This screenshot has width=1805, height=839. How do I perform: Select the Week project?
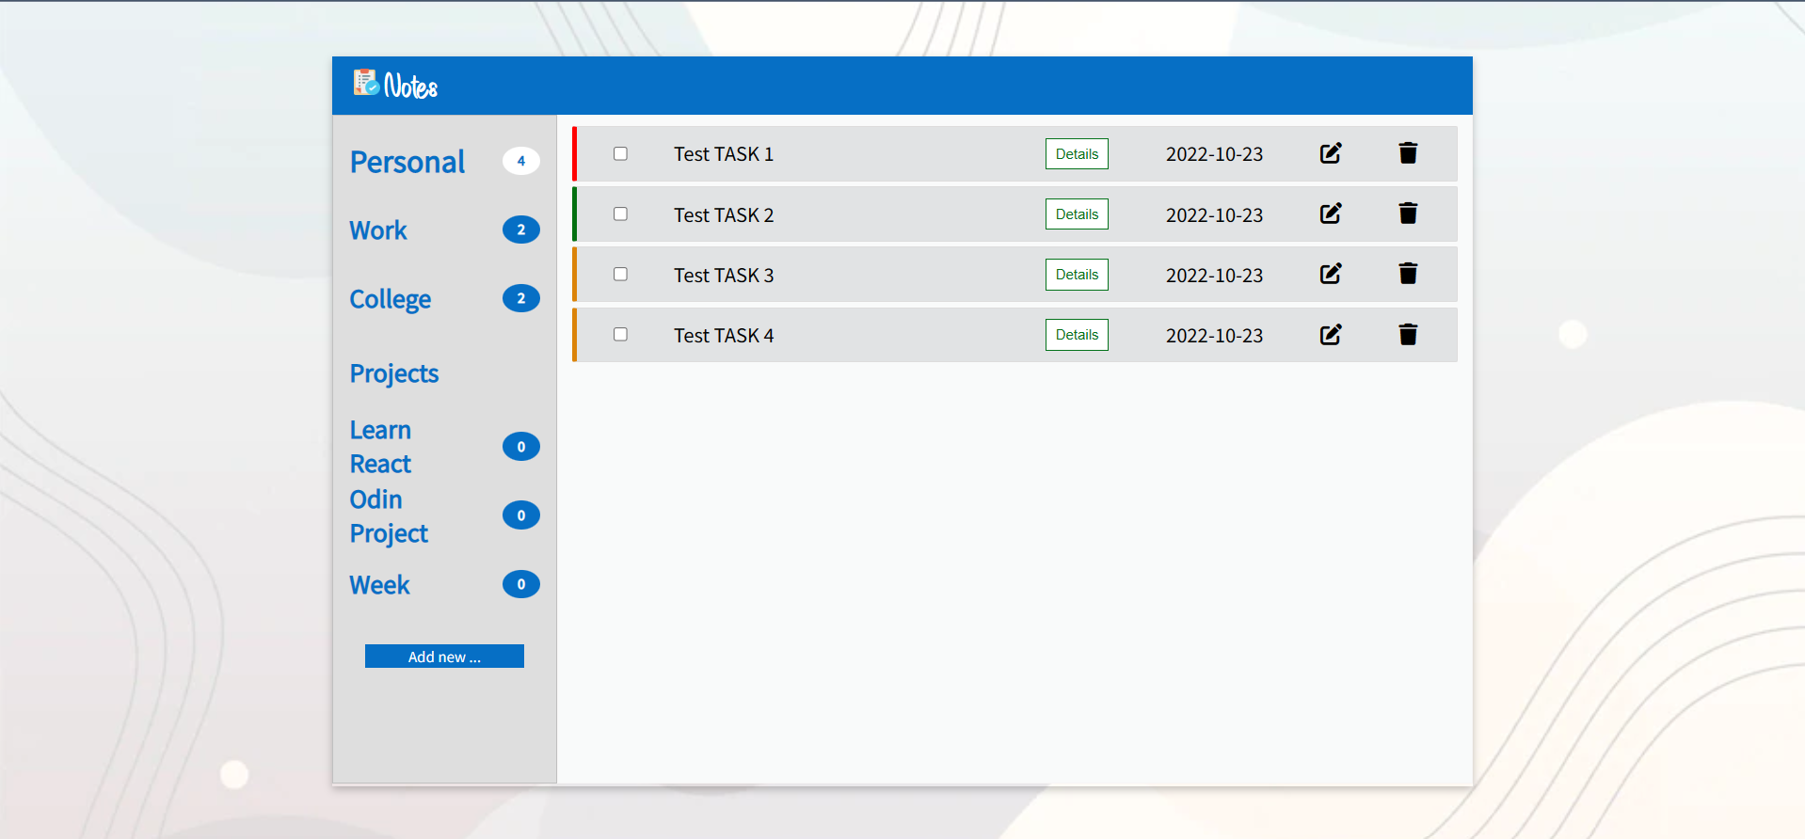click(380, 585)
